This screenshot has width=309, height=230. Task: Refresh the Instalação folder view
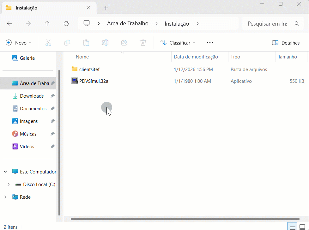66,24
